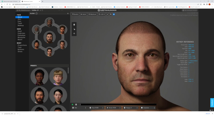Open the Eyes section in sidebar
This screenshot has width=214, height=116.
[20, 21]
